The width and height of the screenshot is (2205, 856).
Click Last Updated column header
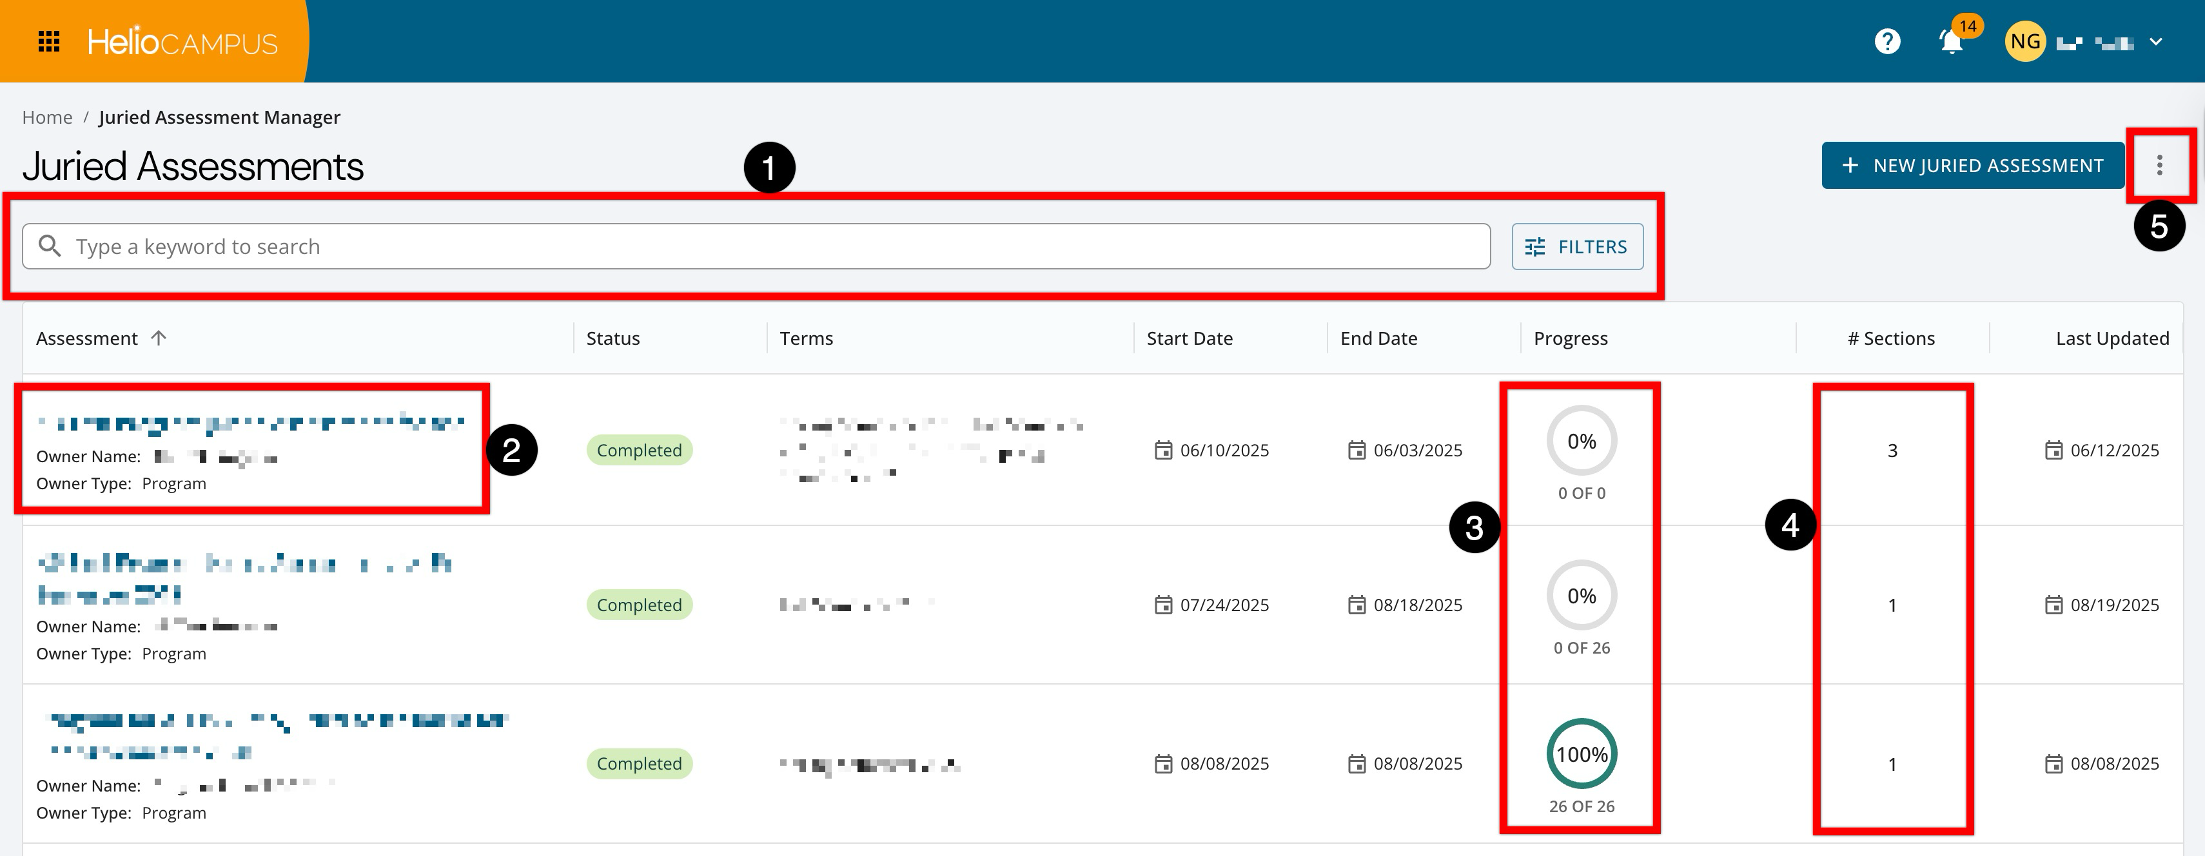tap(2113, 338)
